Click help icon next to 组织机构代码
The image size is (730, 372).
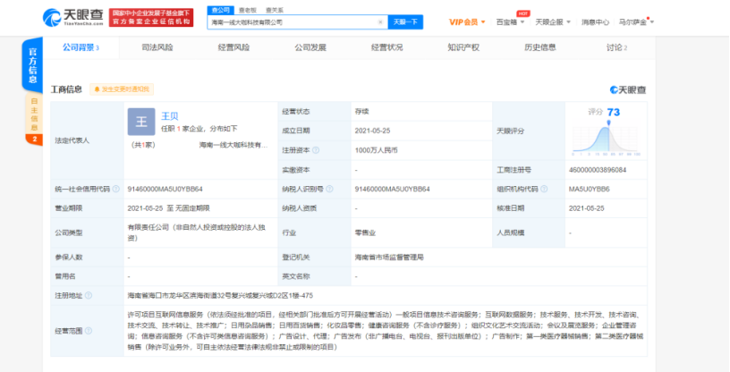[x=544, y=189]
